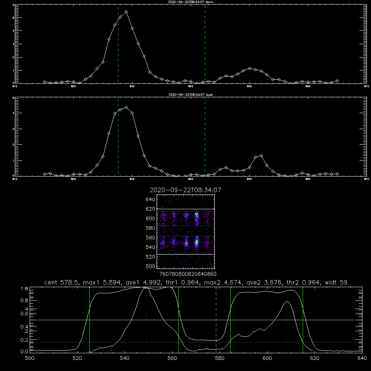The width and height of the screenshot is (371, 371).
Task: Click spectral image y-axis label 580
Action: [x=150, y=228]
